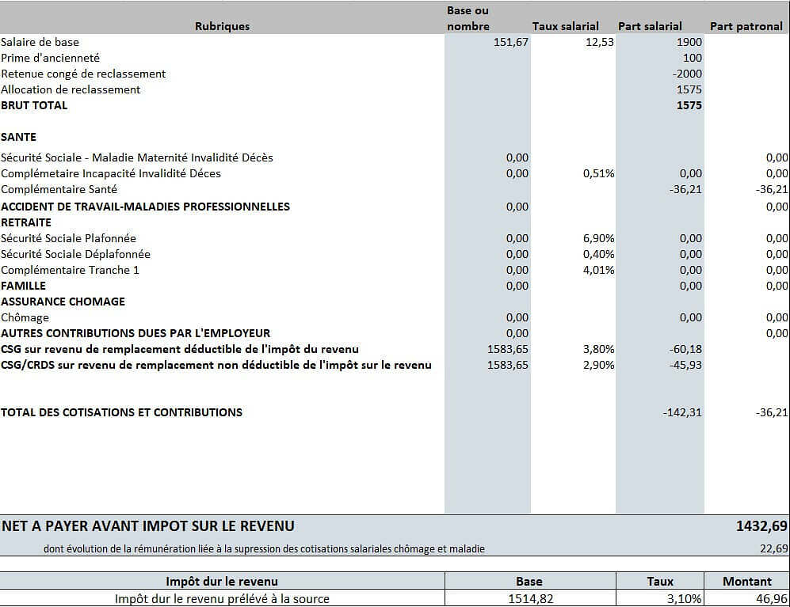This screenshot has width=790, height=607.
Task: Select 'AUTRES CONTRIBUTIONS DUES PAR L'EMPLOYEUR' heading
Action: coord(135,333)
